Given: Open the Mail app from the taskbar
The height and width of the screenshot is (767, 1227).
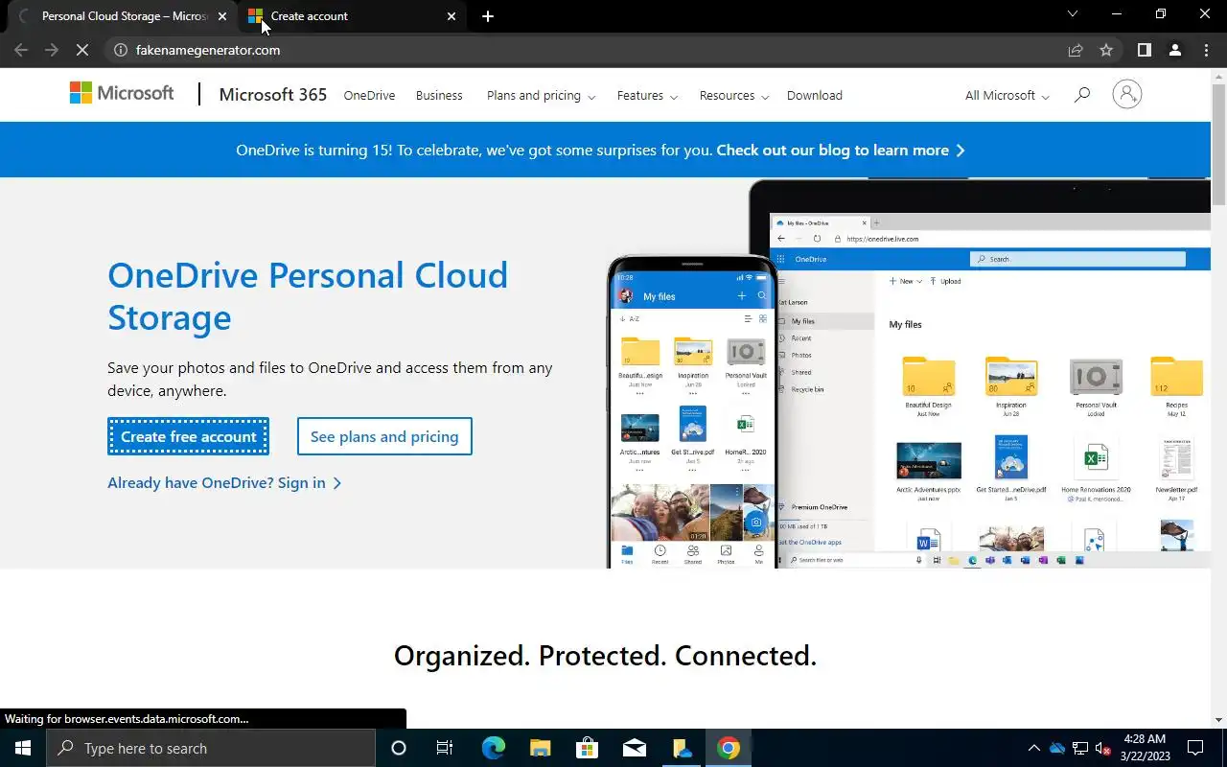Looking at the screenshot, I should tap(634, 748).
